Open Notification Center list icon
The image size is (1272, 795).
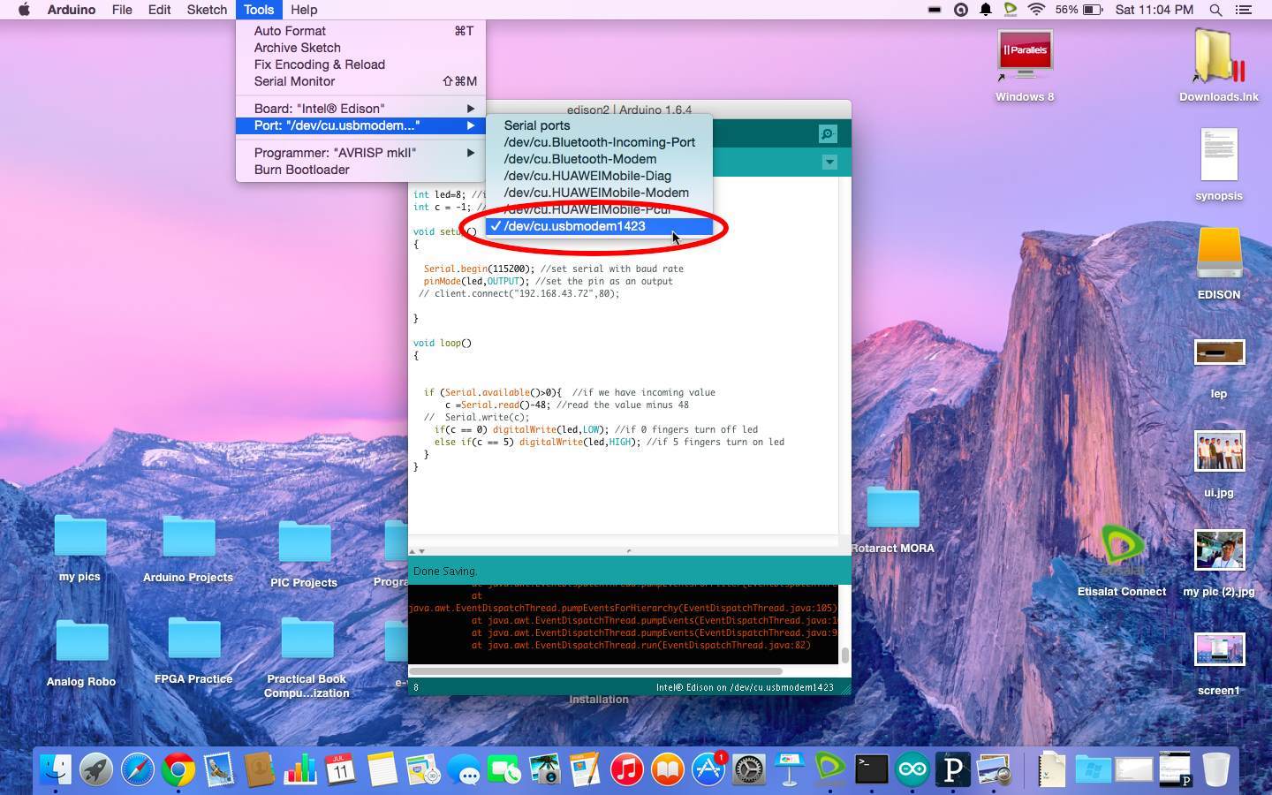[x=1244, y=10]
